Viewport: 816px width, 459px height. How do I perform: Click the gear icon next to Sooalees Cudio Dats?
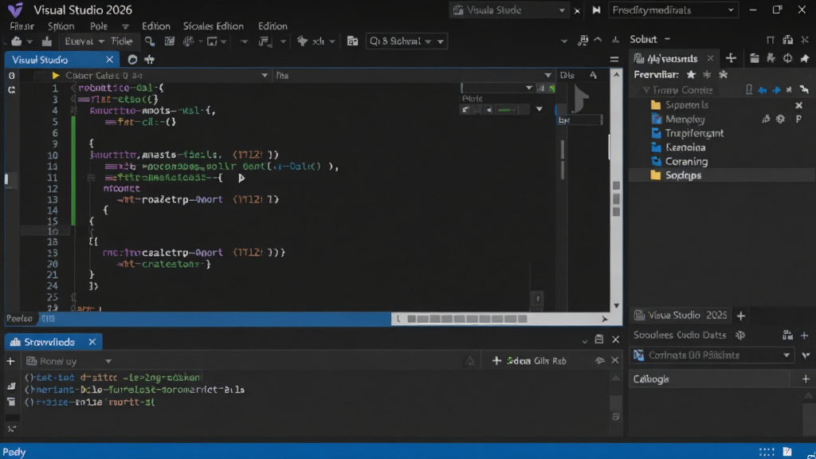point(740,335)
